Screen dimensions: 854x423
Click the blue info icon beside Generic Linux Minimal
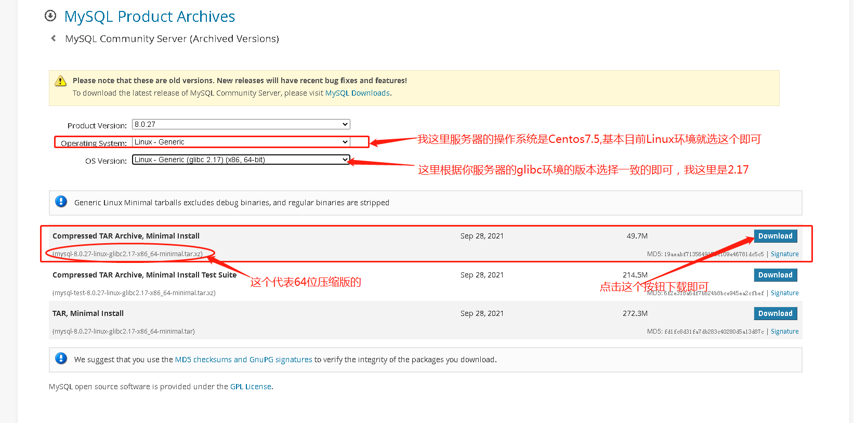(x=61, y=202)
